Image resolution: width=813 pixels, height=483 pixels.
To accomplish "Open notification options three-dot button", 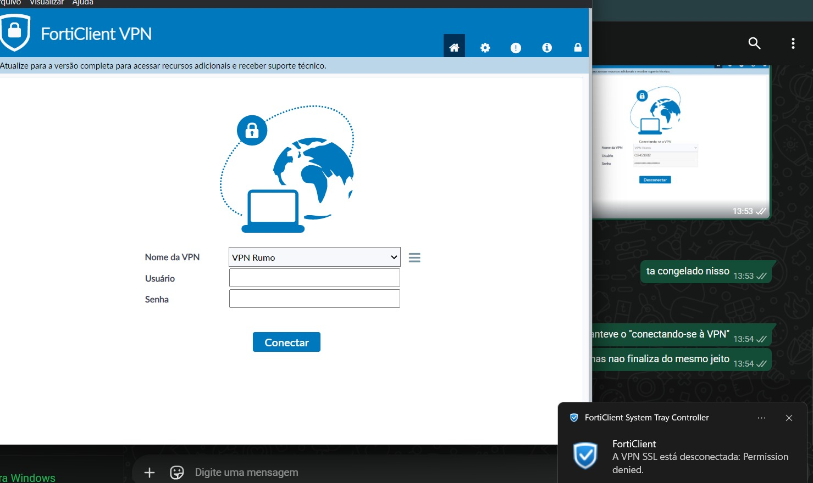I will pos(761,418).
